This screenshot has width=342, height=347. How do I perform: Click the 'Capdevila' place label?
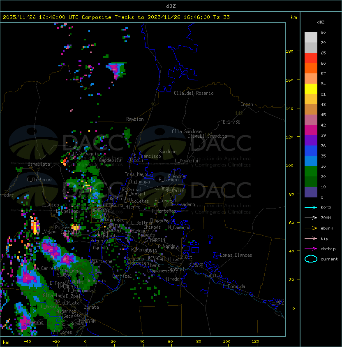click(x=110, y=160)
